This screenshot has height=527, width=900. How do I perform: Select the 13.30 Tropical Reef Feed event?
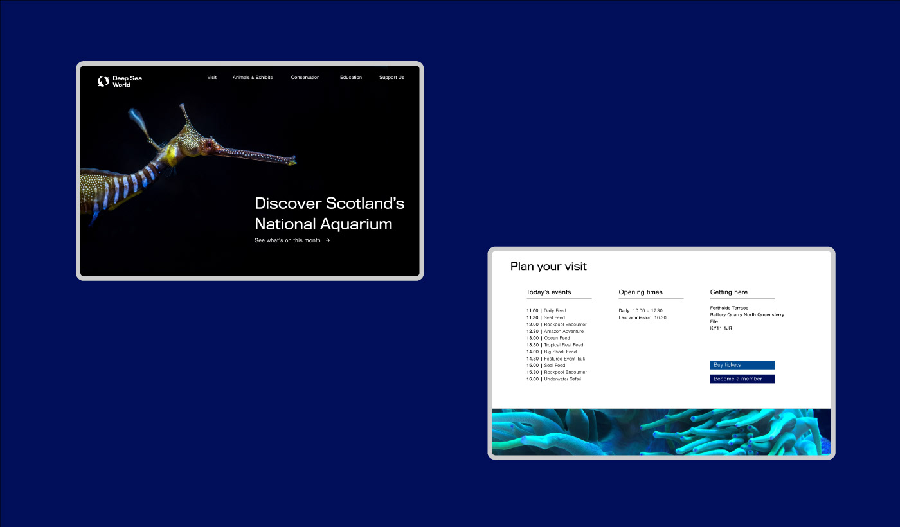click(x=555, y=345)
